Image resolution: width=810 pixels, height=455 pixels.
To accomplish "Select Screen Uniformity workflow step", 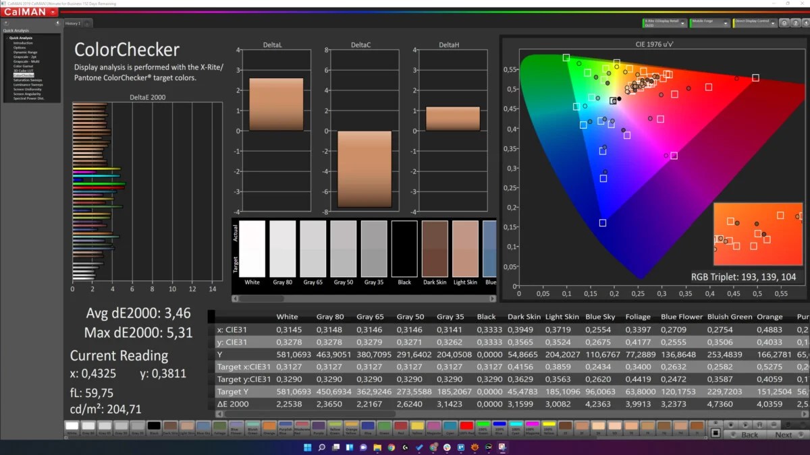I will click(x=27, y=90).
